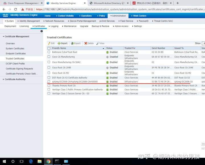Check the DST Root CA X3 checkbox
This screenshot has width=205, height=165.
49,77
